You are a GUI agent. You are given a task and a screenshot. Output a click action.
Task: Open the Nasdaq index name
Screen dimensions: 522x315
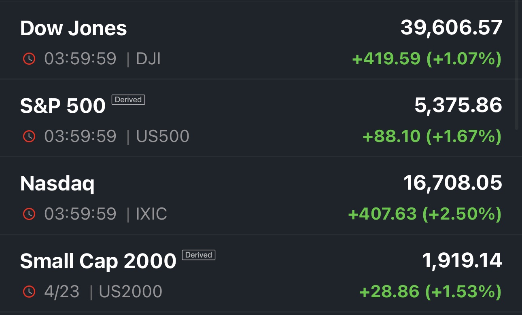click(x=57, y=184)
